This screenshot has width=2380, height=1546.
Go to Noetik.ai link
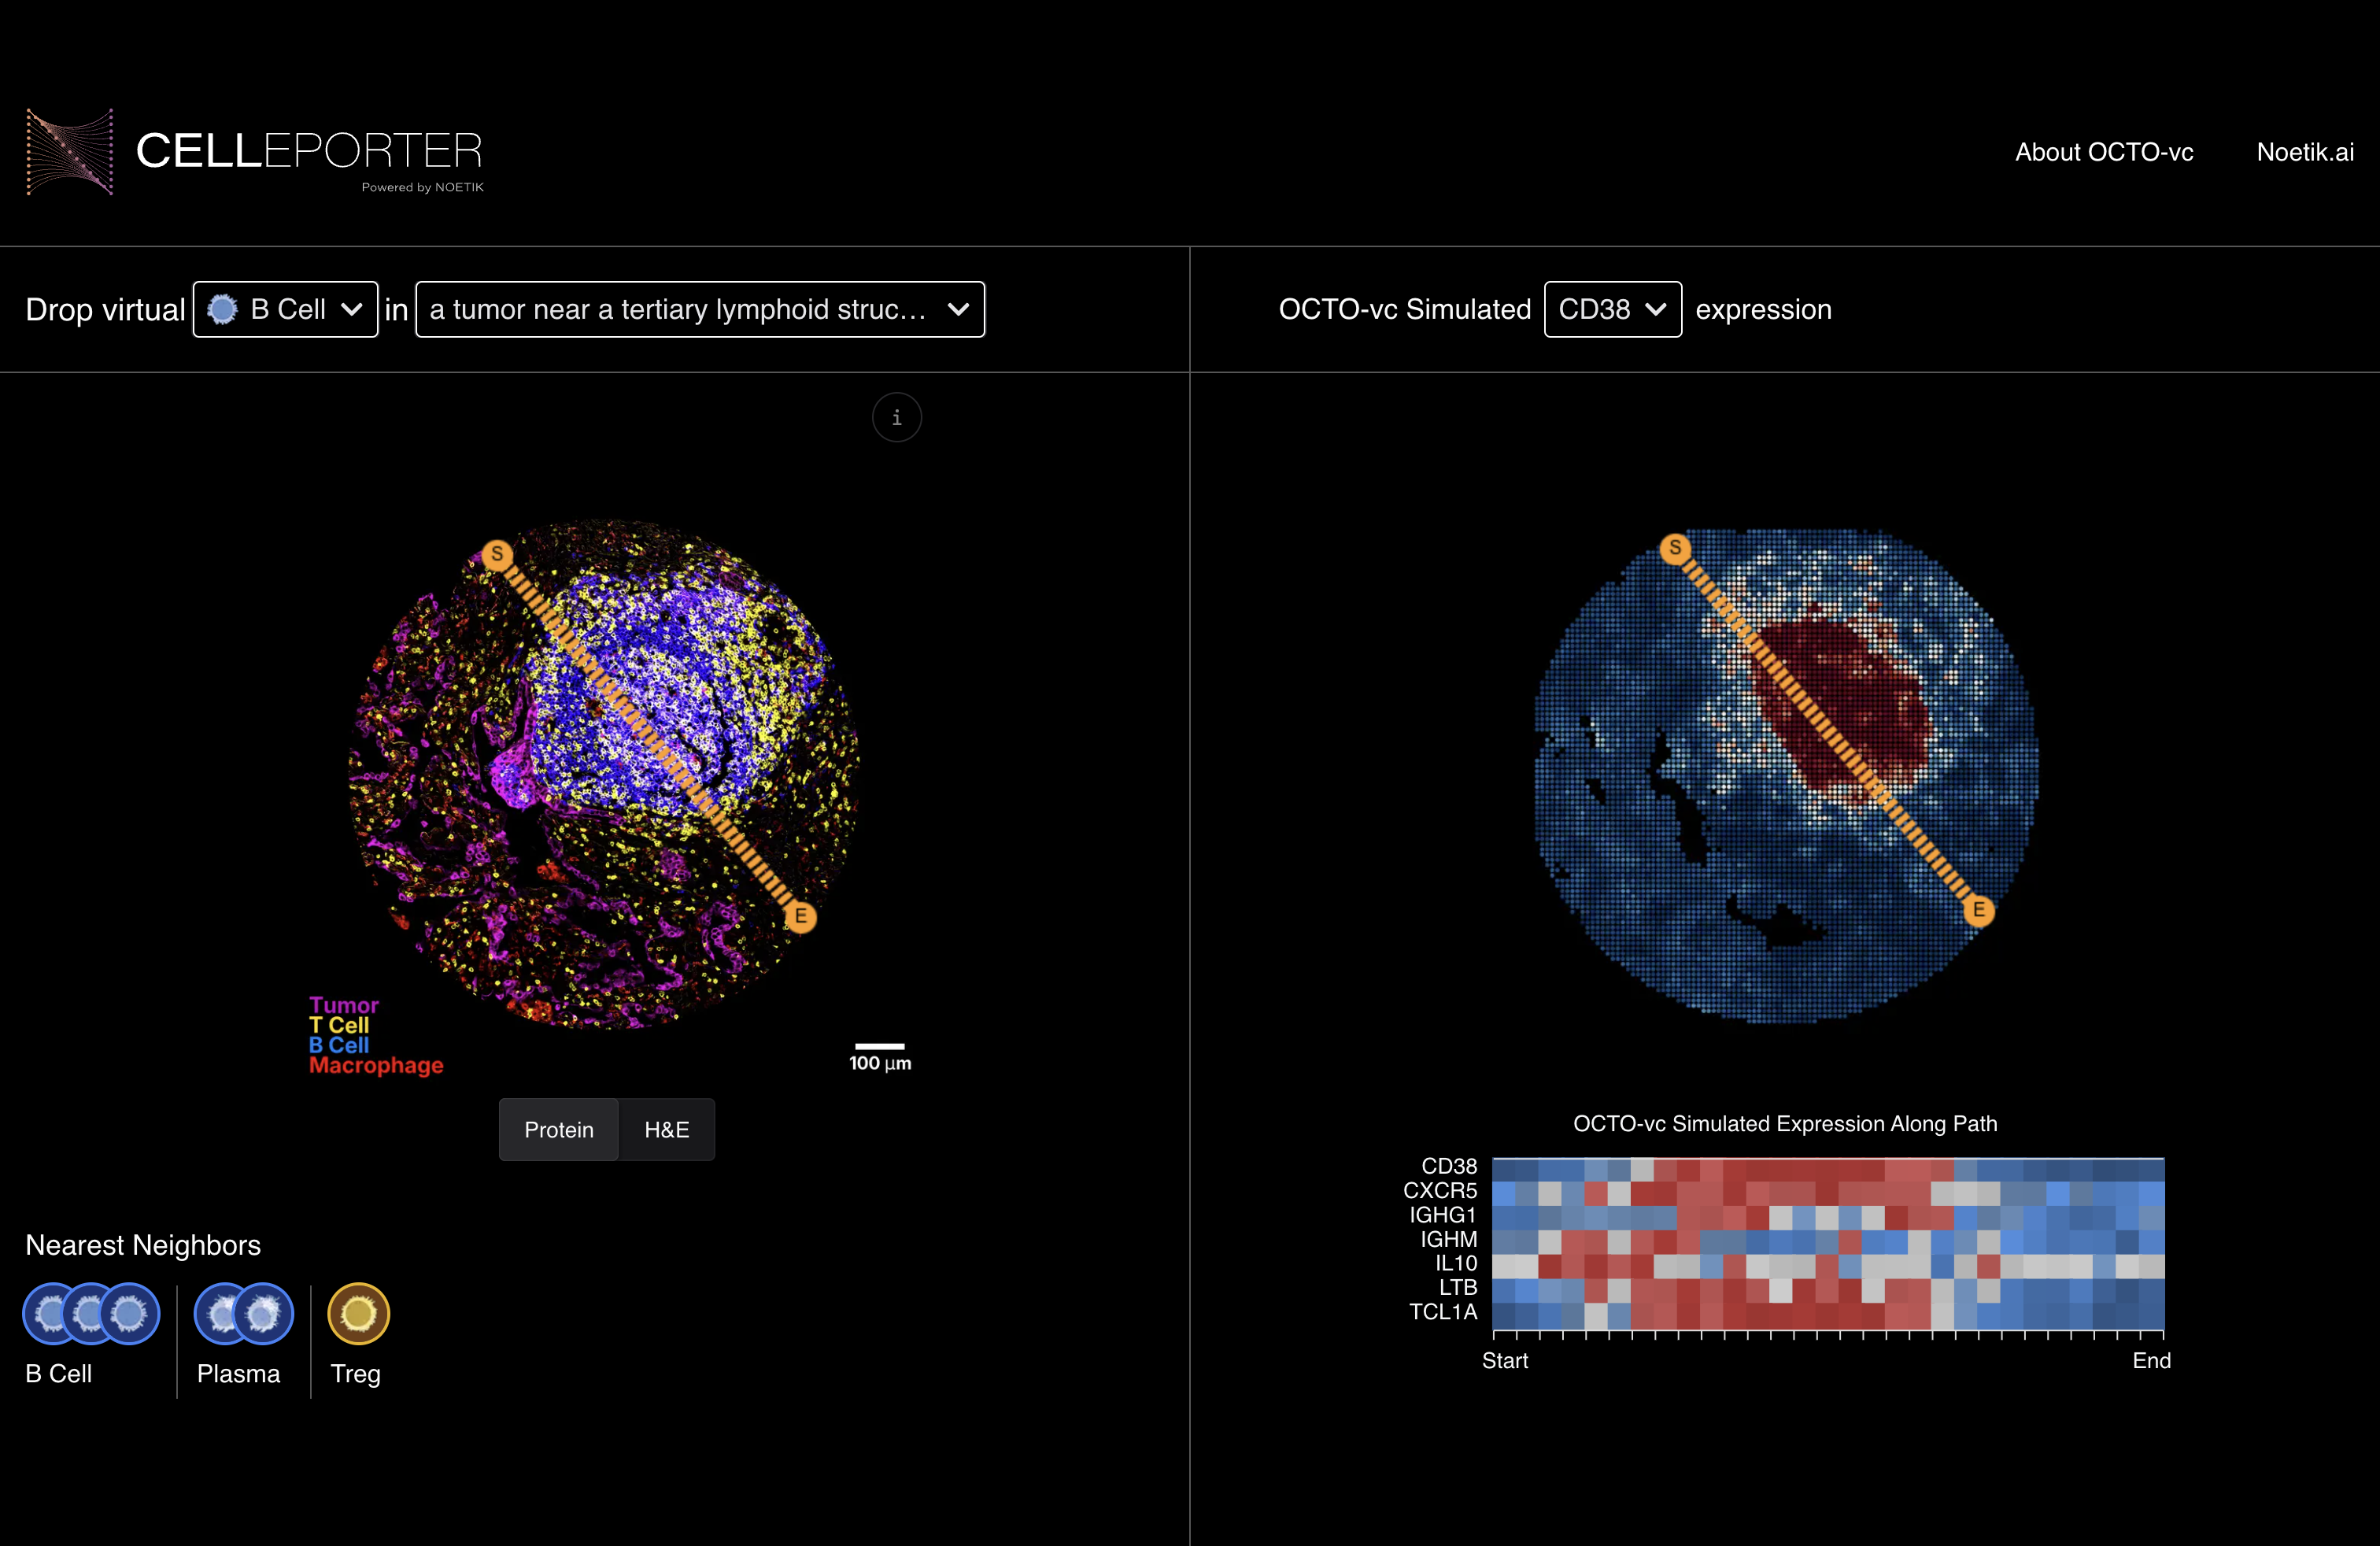pos(2304,152)
